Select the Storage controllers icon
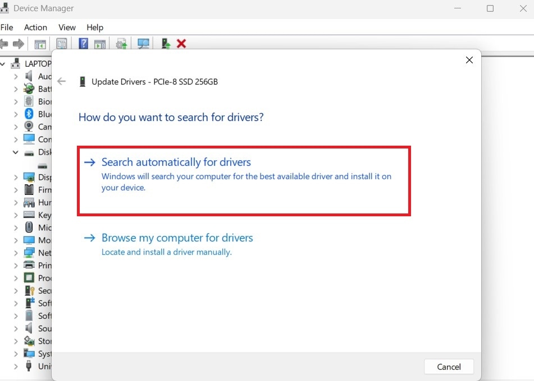 click(x=29, y=341)
